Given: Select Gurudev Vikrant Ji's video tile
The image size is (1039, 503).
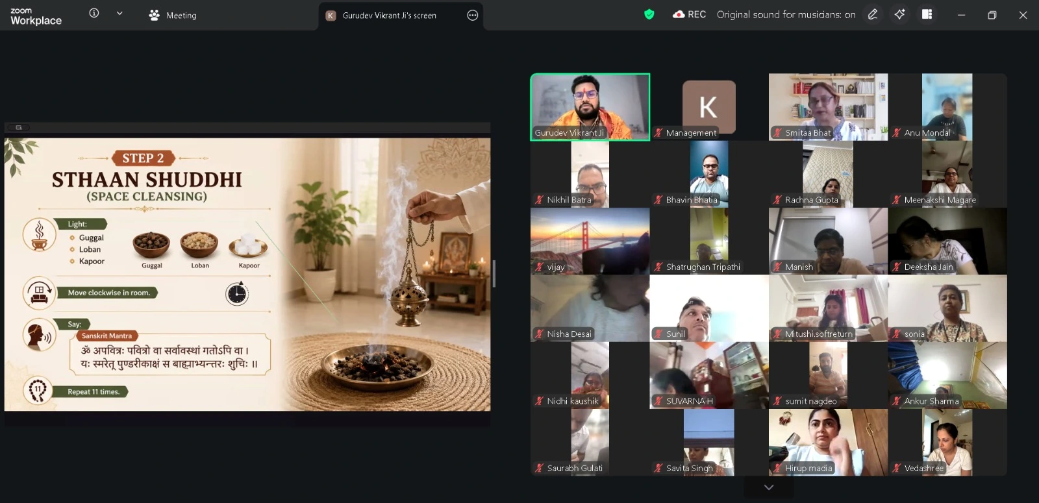Looking at the screenshot, I should (590, 106).
